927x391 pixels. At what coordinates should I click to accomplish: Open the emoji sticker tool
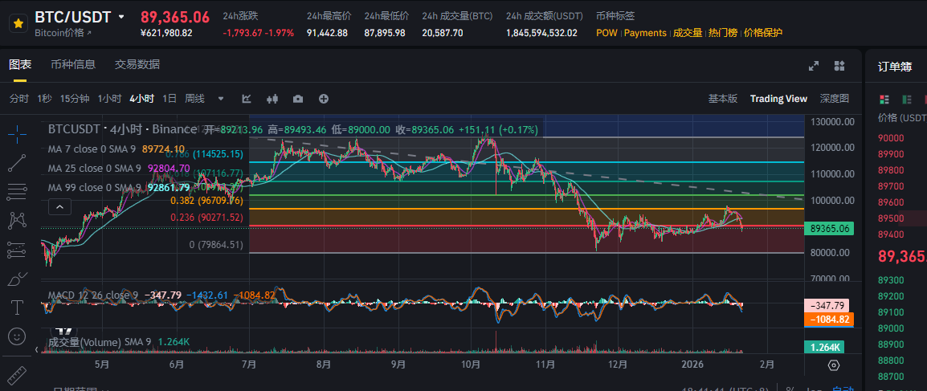(17, 336)
